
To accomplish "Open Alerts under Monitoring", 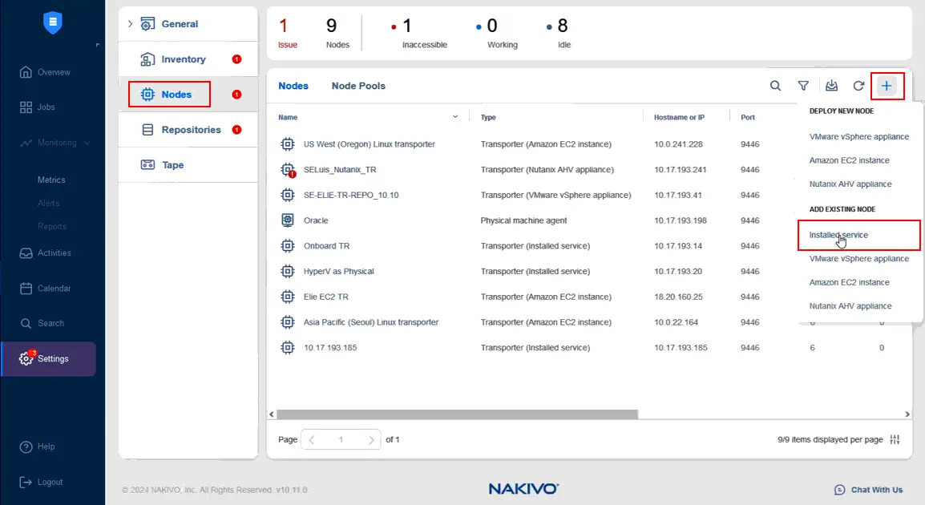I will tap(48, 203).
